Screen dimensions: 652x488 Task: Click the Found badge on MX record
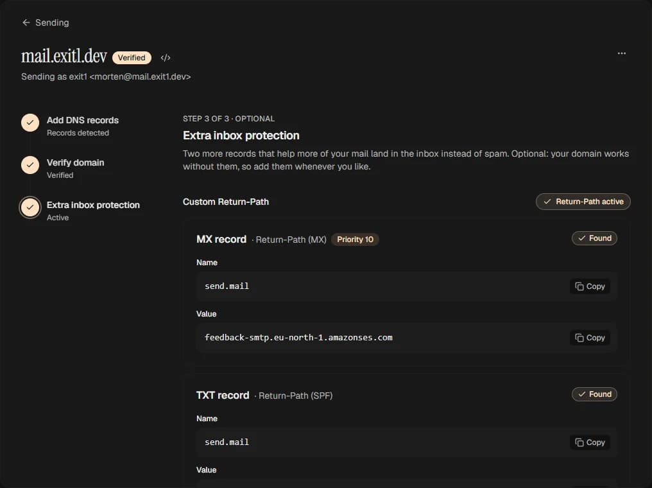coord(594,238)
